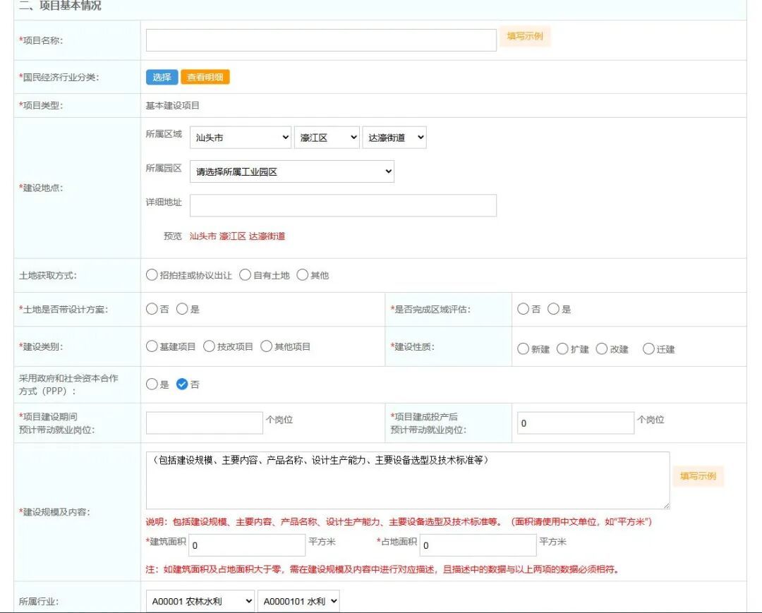Open 填写示例 link beside construction content box
This screenshot has width=762, height=613.
(x=698, y=477)
